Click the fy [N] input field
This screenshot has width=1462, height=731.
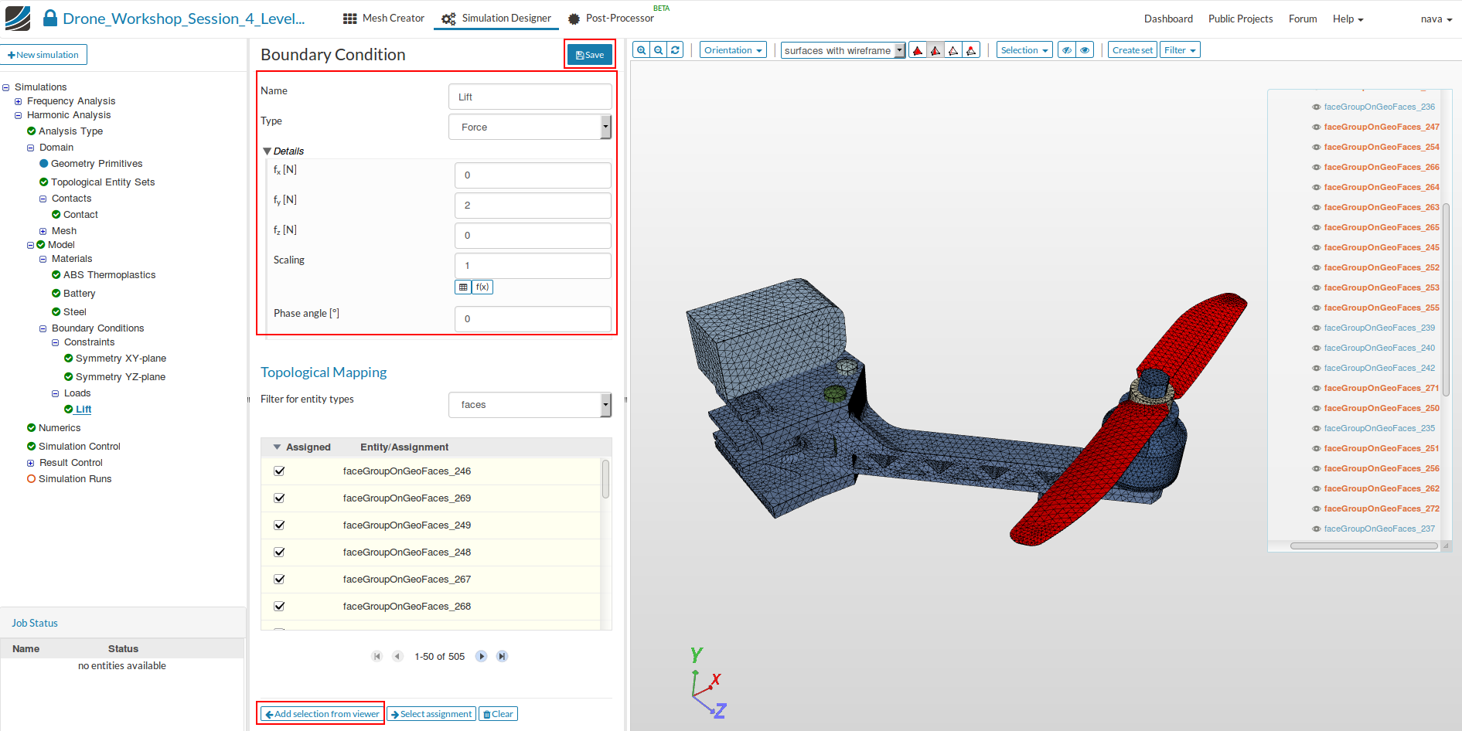(x=532, y=206)
